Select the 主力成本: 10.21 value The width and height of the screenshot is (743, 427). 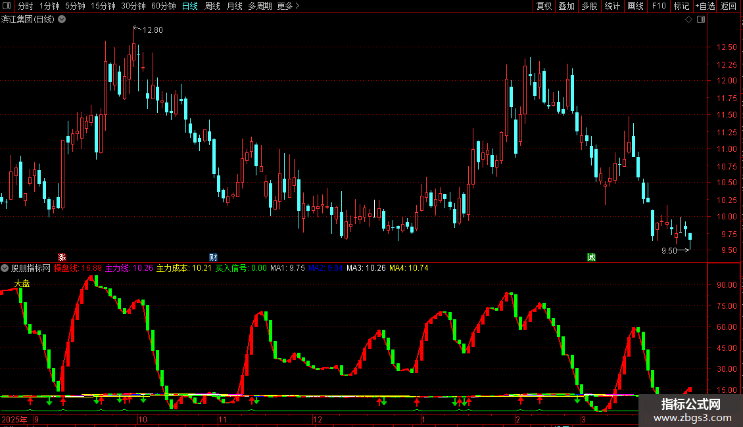(184, 269)
